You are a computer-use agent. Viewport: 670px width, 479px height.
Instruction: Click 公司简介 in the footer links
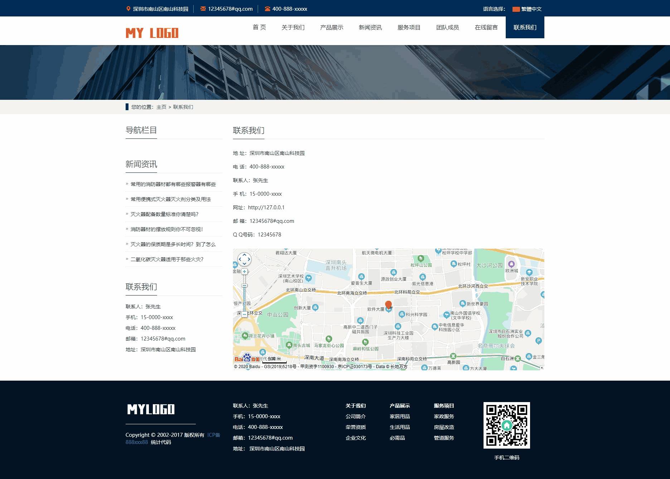coord(356,416)
